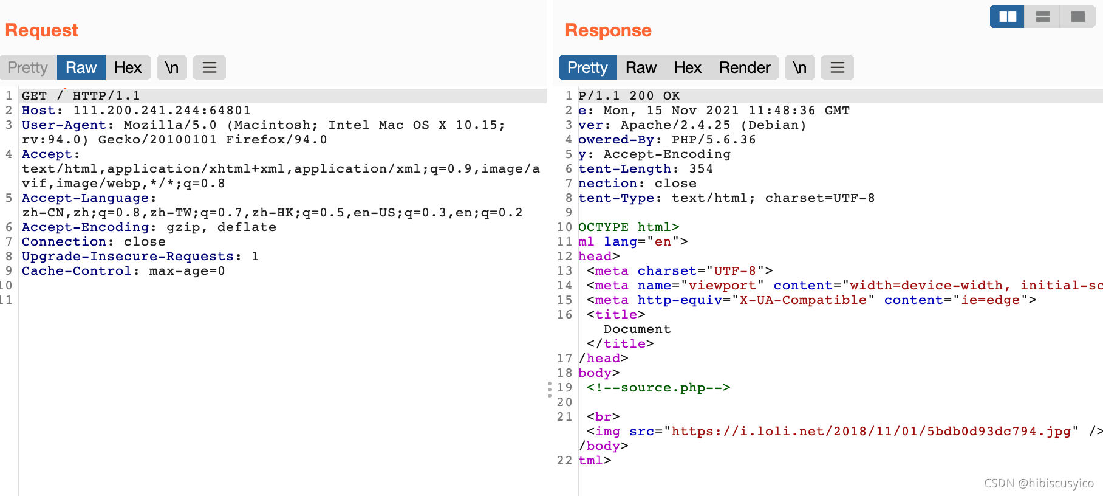Select the Response Pretty tab

[587, 67]
